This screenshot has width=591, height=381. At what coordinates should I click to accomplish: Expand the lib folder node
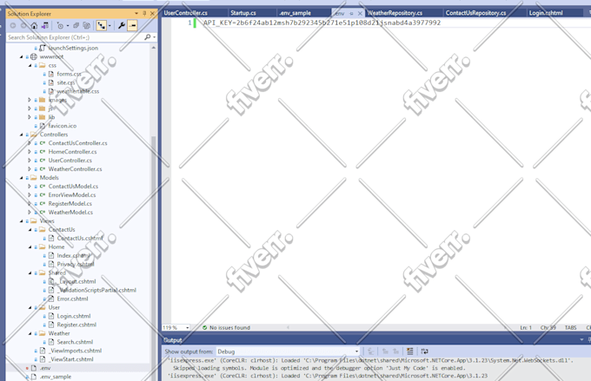pyautogui.click(x=30, y=117)
